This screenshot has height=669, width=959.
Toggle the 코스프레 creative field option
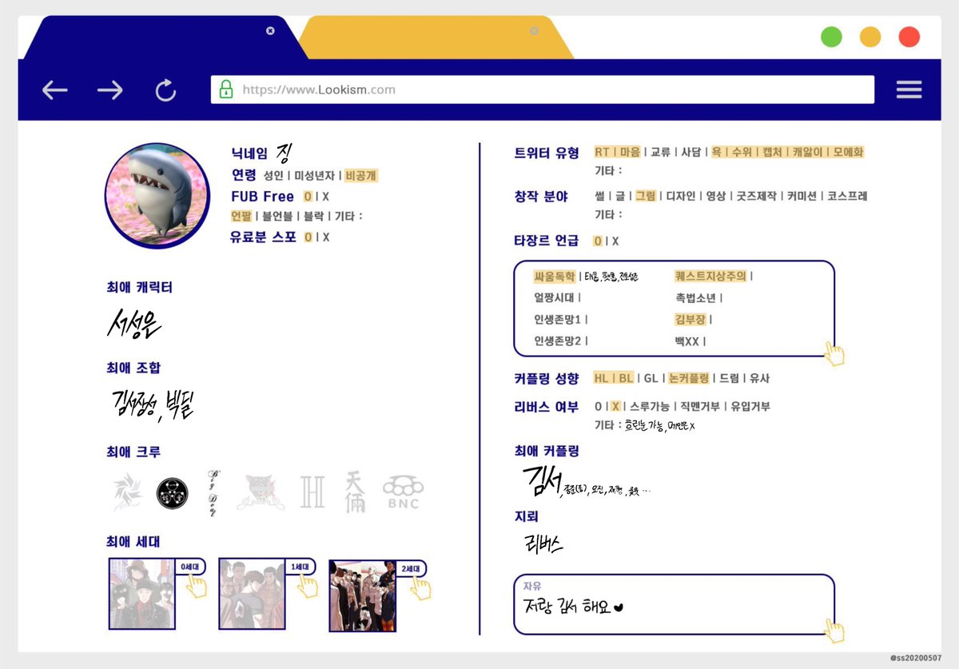(x=848, y=196)
